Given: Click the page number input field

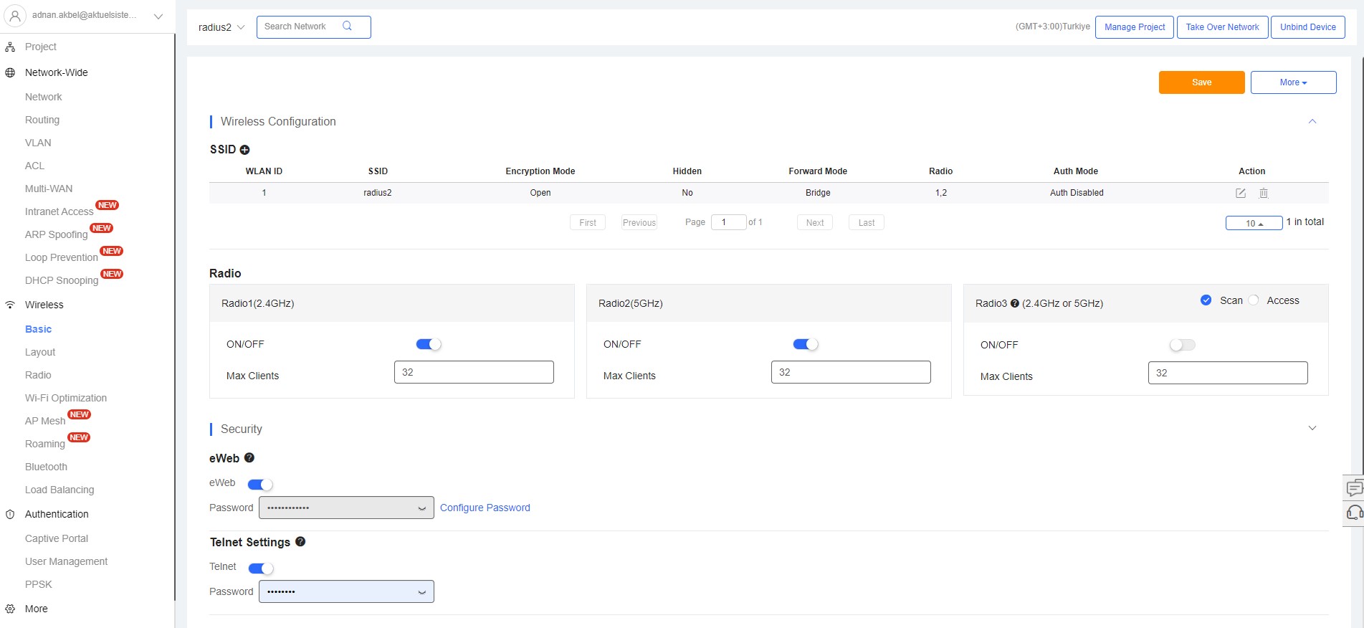Looking at the screenshot, I should [728, 222].
